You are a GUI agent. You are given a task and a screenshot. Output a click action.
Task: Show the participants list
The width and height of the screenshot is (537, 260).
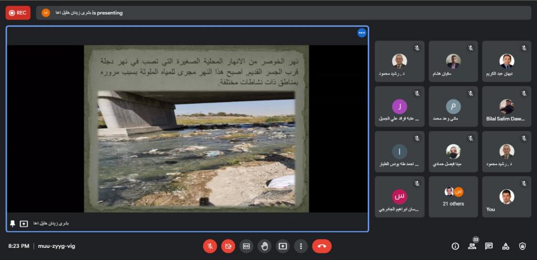pyautogui.click(x=472, y=246)
